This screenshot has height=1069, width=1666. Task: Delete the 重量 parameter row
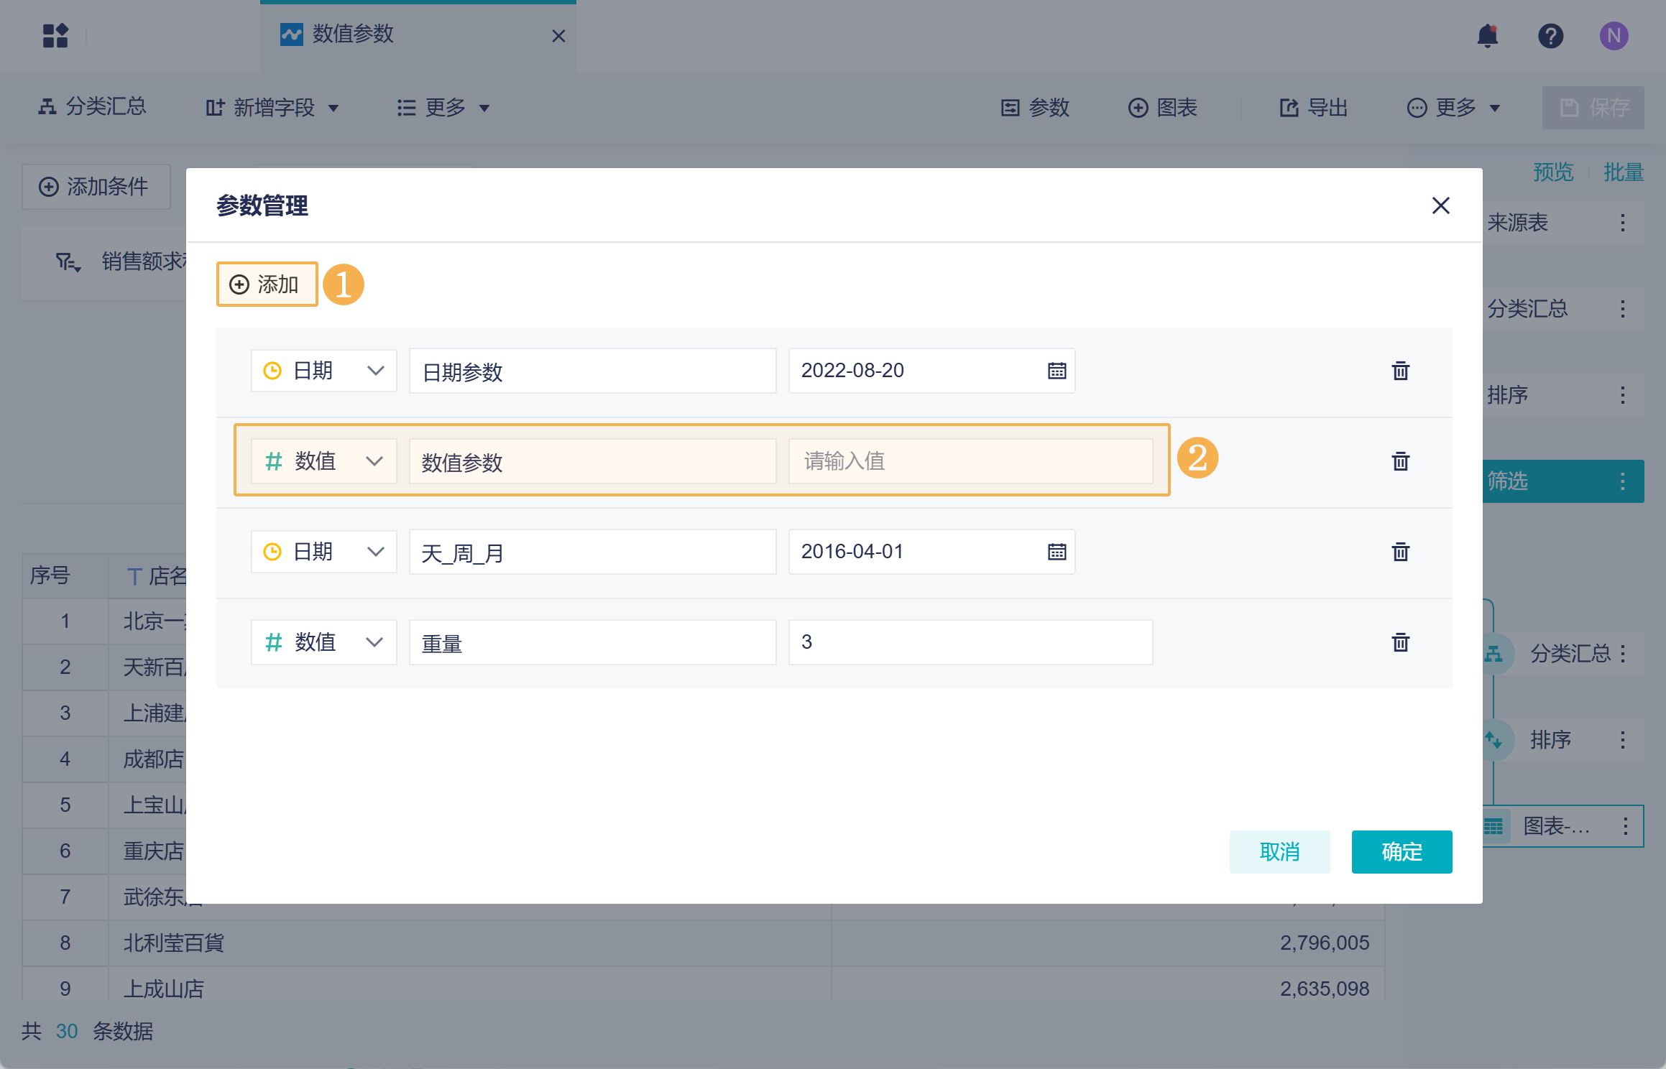pyautogui.click(x=1400, y=642)
